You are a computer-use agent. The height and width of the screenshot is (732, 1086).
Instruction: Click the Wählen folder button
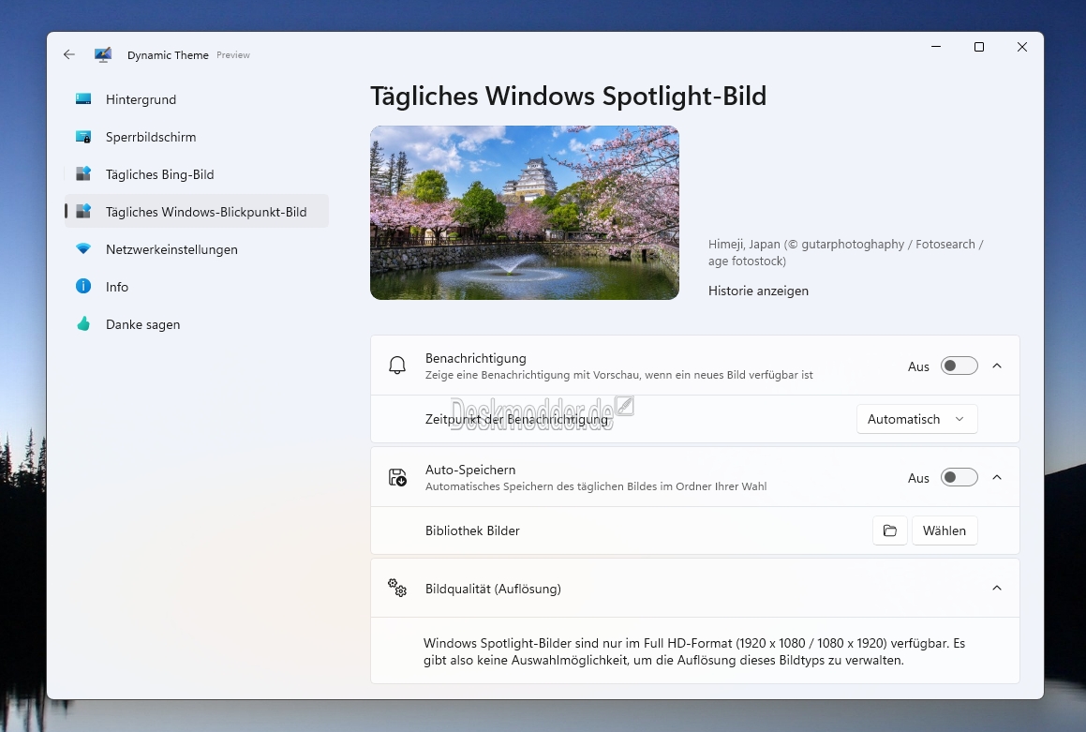click(x=944, y=530)
